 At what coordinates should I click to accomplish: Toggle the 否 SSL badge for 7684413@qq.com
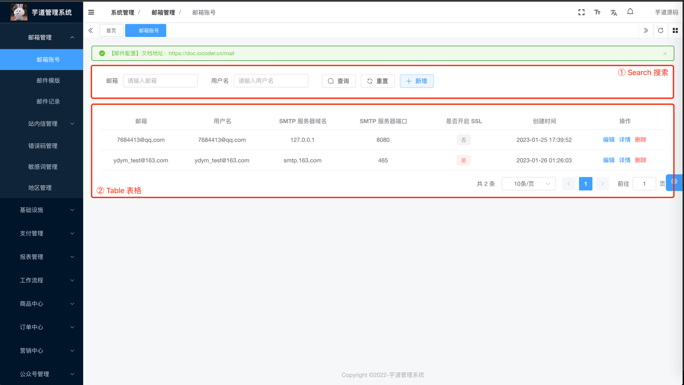[463, 140]
